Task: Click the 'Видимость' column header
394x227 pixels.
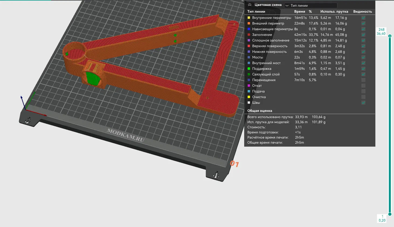Action: click(362, 12)
